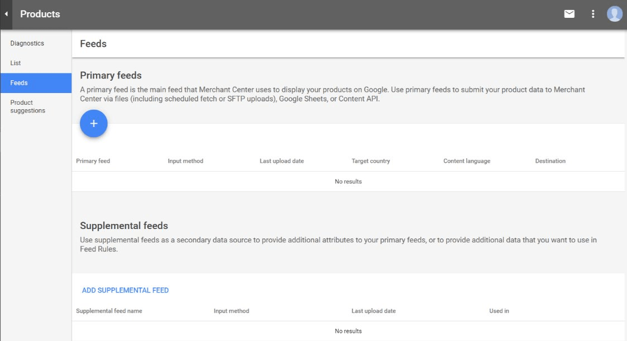627x341 pixels.
Task: Select Feeds in the sidebar
Action: click(18, 82)
